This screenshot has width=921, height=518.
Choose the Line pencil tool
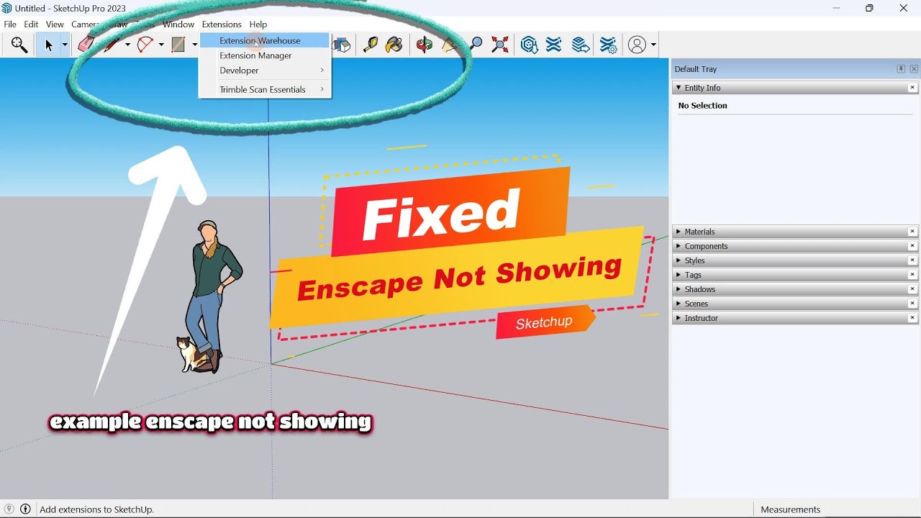click(112, 45)
